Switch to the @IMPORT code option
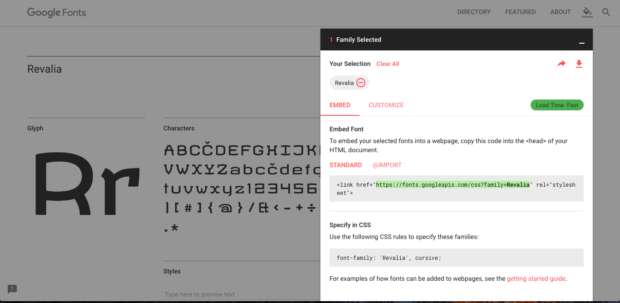Viewport: 620px width, 303px height. 387,165
